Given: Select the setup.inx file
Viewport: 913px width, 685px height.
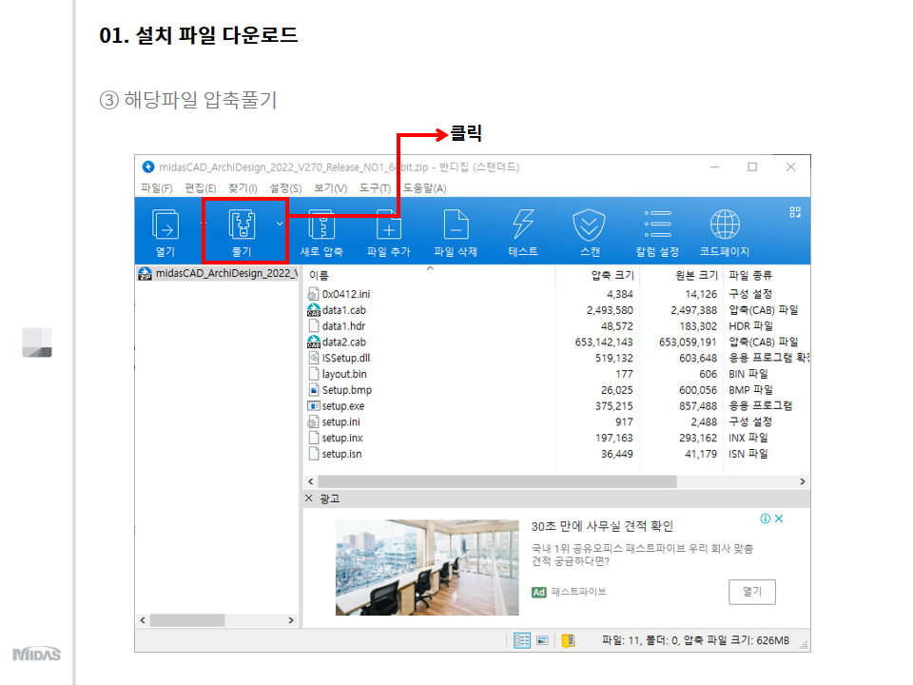Looking at the screenshot, I should [342, 438].
